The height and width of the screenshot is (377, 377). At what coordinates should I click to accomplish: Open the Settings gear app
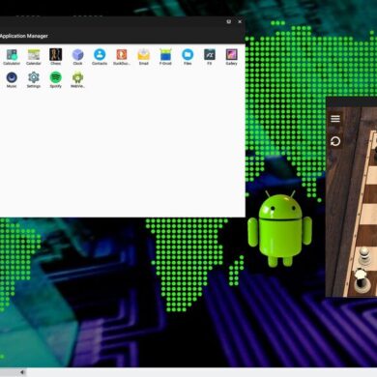coord(34,77)
